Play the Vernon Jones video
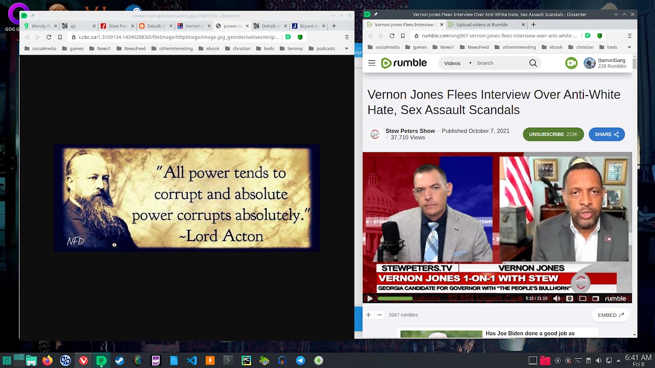This screenshot has width=655, height=368. (x=369, y=298)
